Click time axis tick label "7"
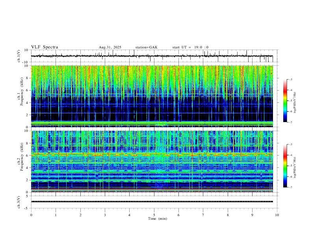Viewport: 312px width, 241px height. coord(203,215)
